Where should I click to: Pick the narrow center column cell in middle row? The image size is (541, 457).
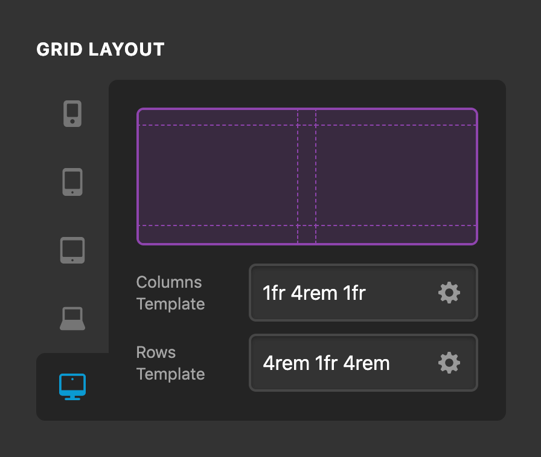(x=307, y=175)
